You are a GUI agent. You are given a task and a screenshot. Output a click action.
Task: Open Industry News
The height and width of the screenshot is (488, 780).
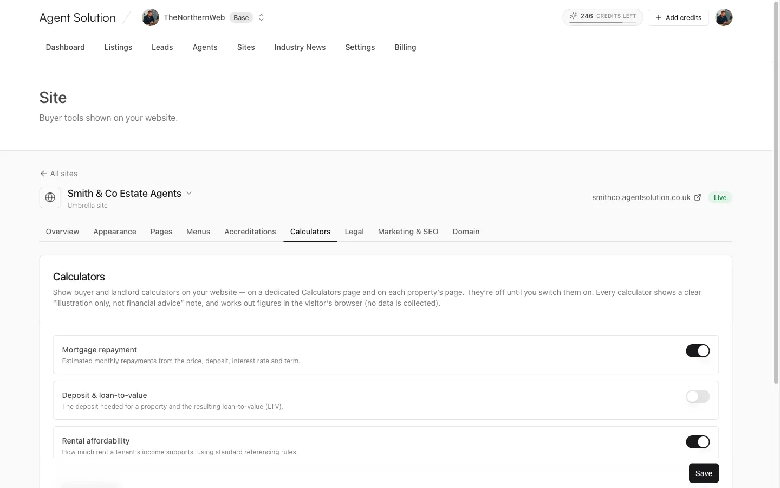pos(300,47)
